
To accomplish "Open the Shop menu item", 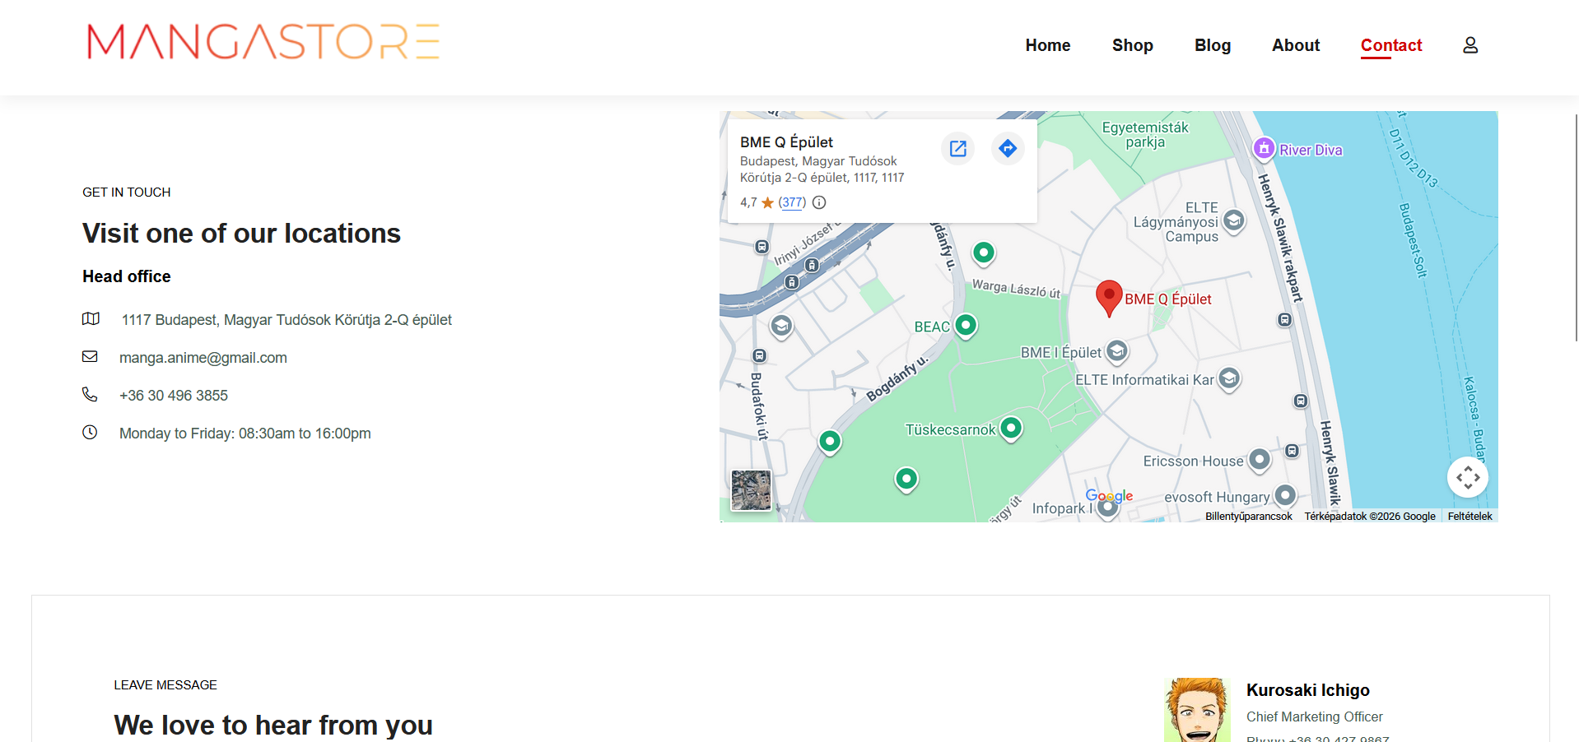I will (1132, 45).
